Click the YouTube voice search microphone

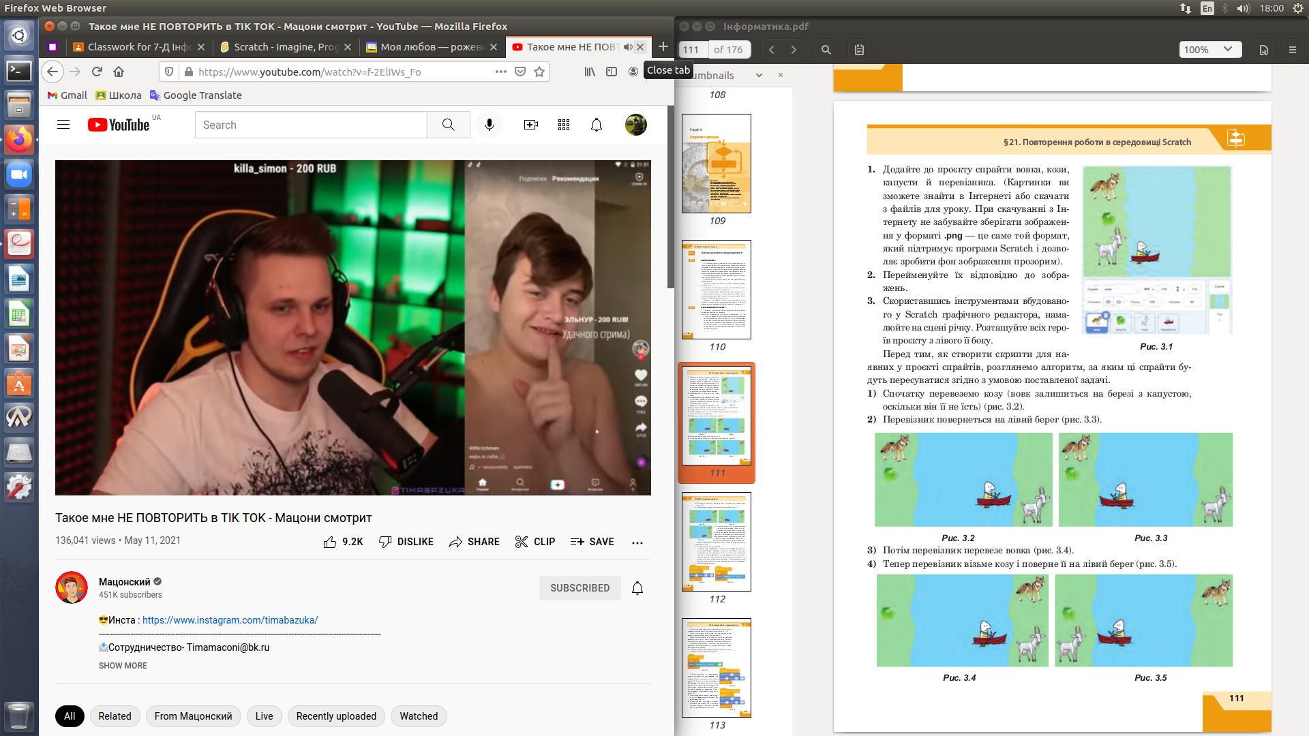click(489, 125)
